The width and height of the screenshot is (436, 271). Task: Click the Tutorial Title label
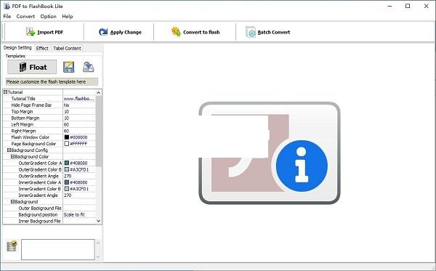click(x=23, y=99)
